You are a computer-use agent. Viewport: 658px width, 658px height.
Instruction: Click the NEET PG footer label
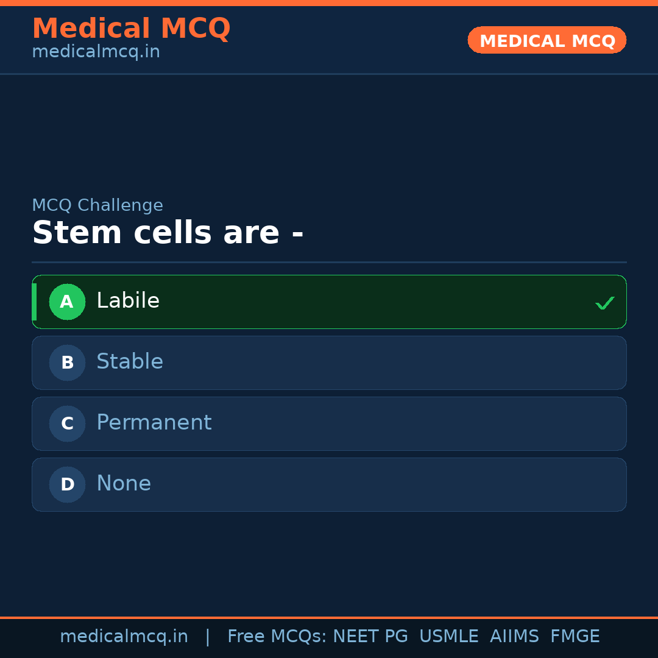tap(370, 636)
